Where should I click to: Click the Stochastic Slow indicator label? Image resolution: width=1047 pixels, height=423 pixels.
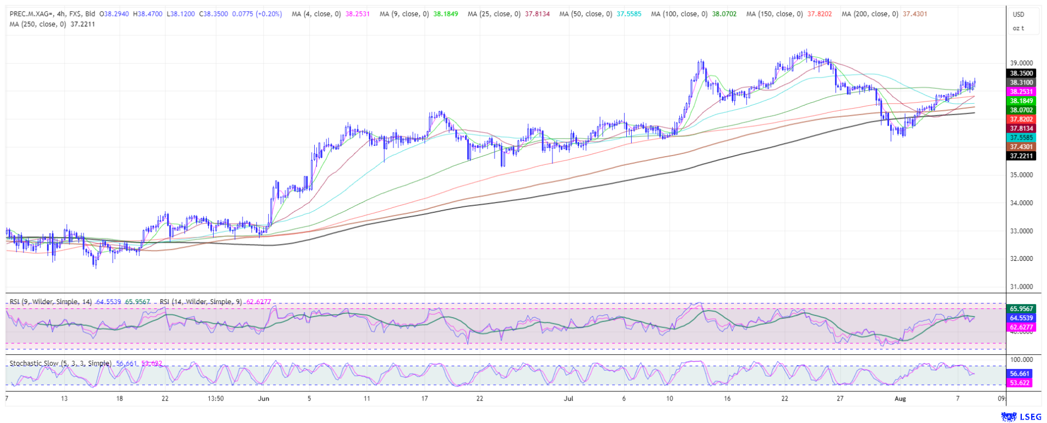pos(60,364)
